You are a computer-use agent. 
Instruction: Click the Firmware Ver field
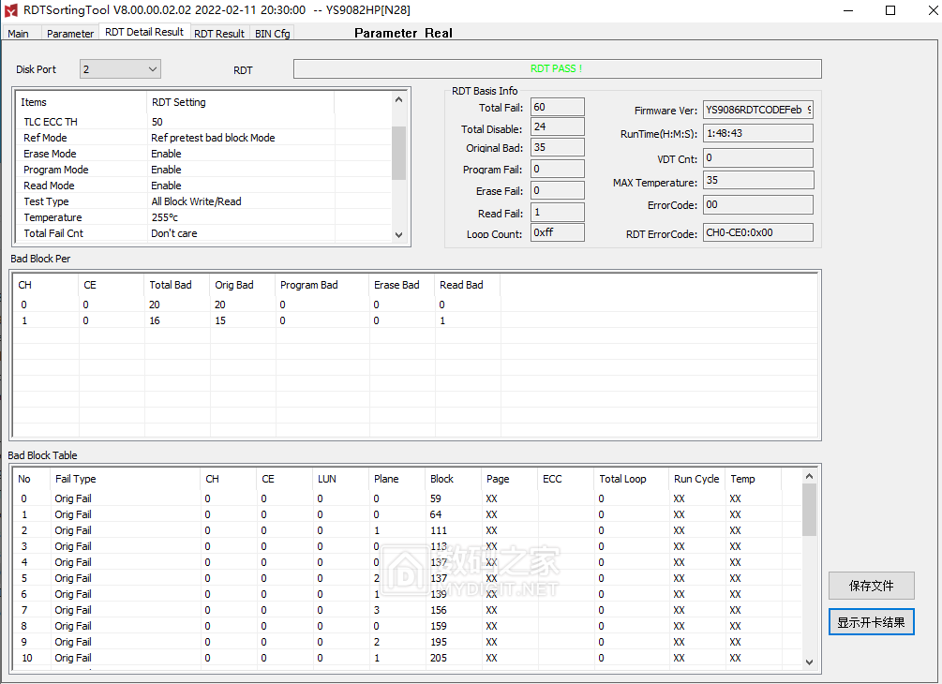758,111
